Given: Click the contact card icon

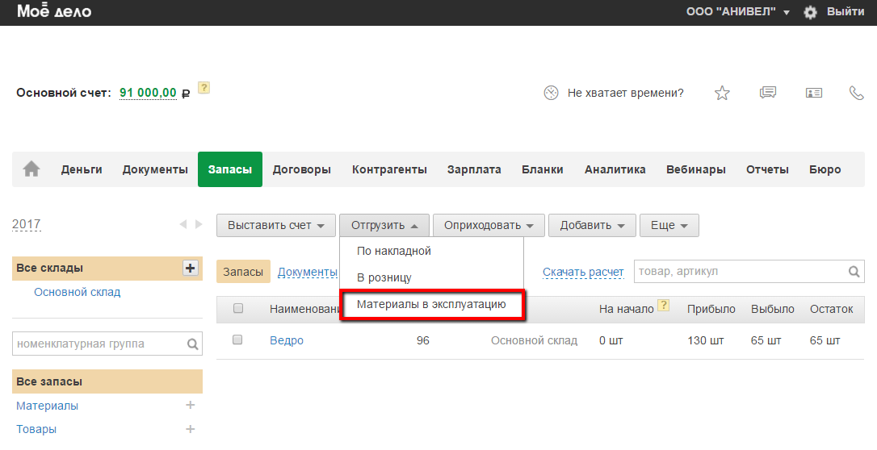Looking at the screenshot, I should click(x=814, y=93).
